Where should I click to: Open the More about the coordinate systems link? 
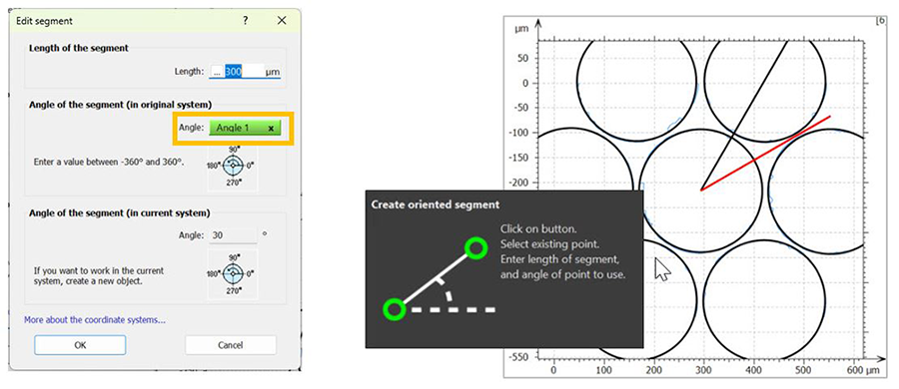[95, 320]
